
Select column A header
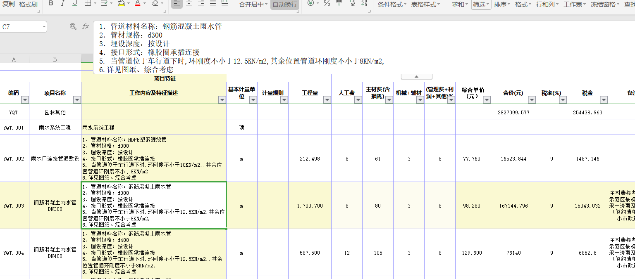14,59
